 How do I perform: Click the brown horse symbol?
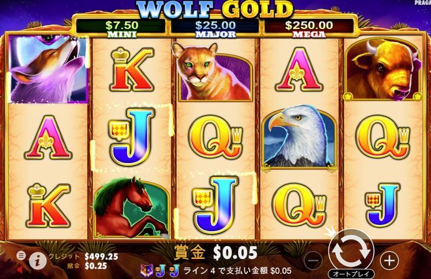(131, 207)
